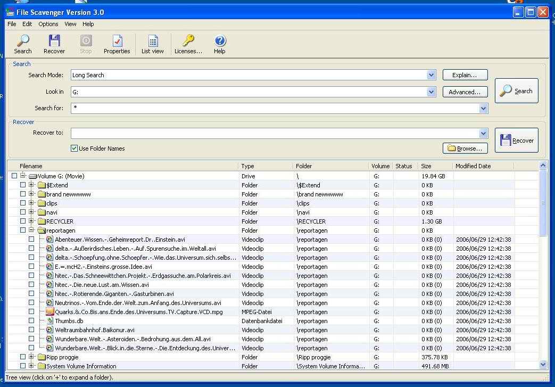Click the results list scrollbar up arrow
Screen dimensions: 555x387
coord(543,166)
